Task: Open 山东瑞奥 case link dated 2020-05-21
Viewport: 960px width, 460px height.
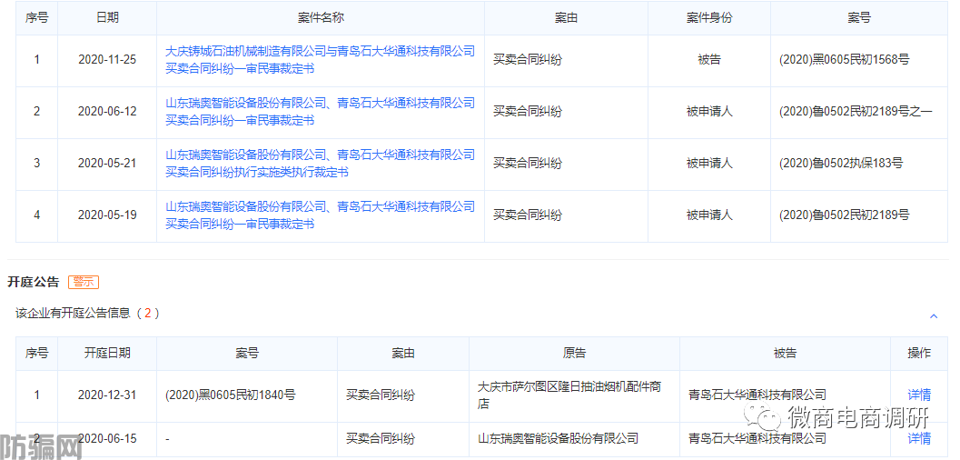Action: tap(320, 164)
